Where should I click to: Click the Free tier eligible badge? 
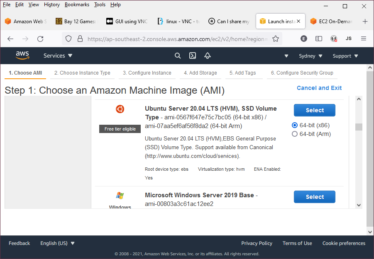click(x=120, y=129)
